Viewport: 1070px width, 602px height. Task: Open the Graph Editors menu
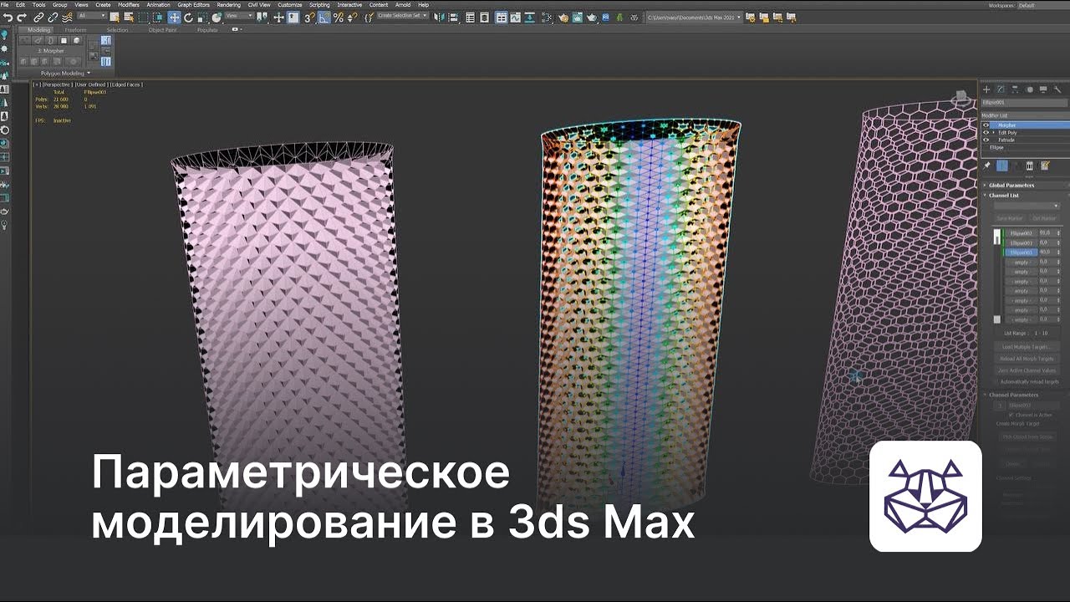[x=193, y=5]
